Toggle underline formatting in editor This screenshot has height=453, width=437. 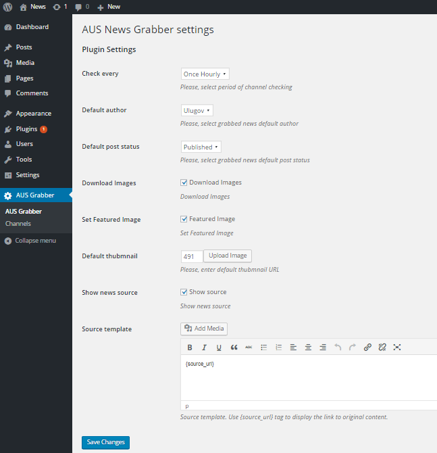coord(219,348)
